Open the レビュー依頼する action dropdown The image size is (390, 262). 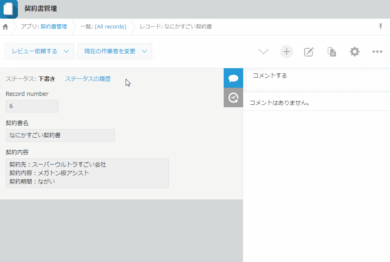tap(39, 51)
